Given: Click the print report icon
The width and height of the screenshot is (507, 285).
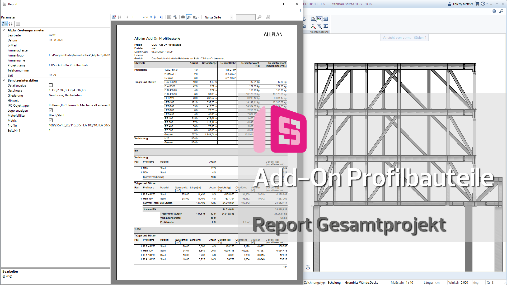Looking at the screenshot, I should 183,17.
